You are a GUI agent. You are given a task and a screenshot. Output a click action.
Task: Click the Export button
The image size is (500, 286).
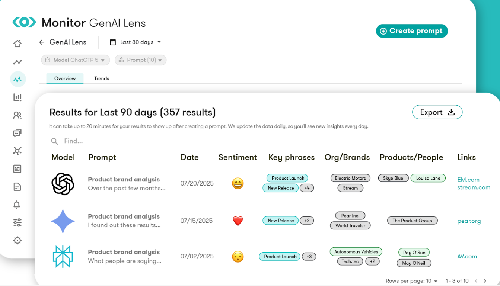[x=437, y=112]
